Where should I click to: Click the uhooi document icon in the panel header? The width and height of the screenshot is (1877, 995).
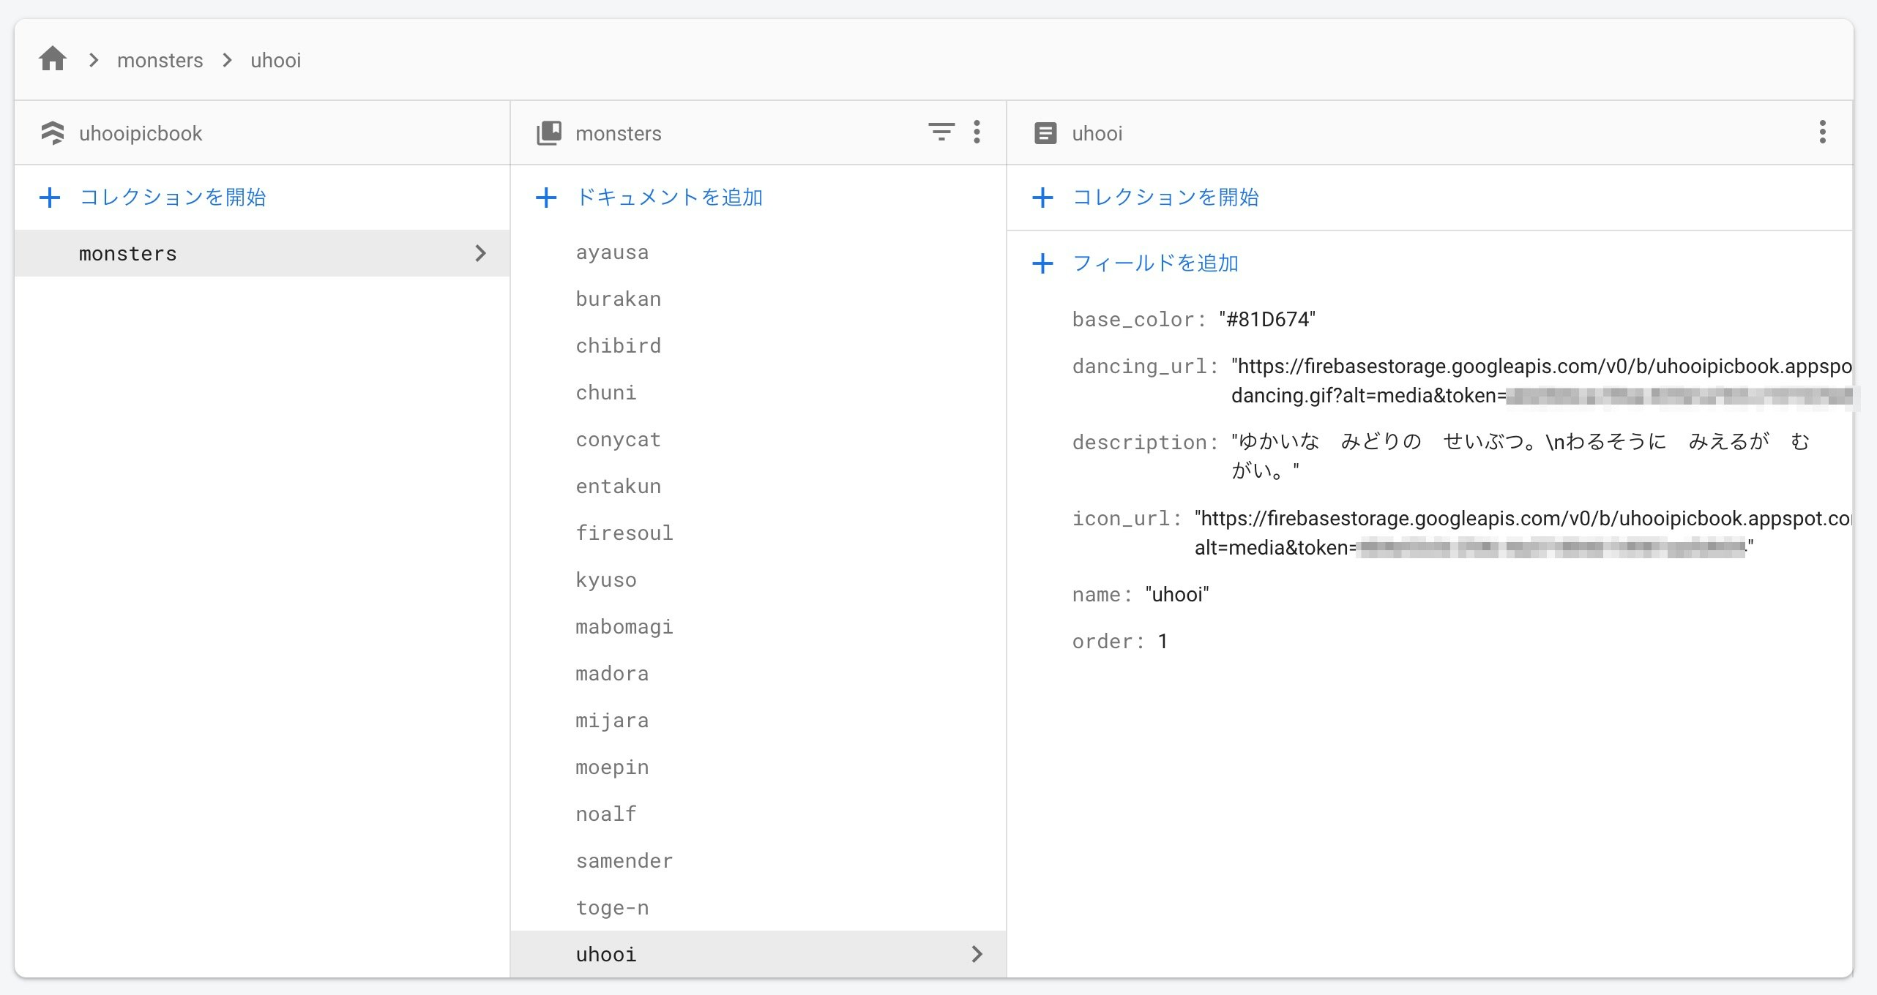(x=1045, y=133)
